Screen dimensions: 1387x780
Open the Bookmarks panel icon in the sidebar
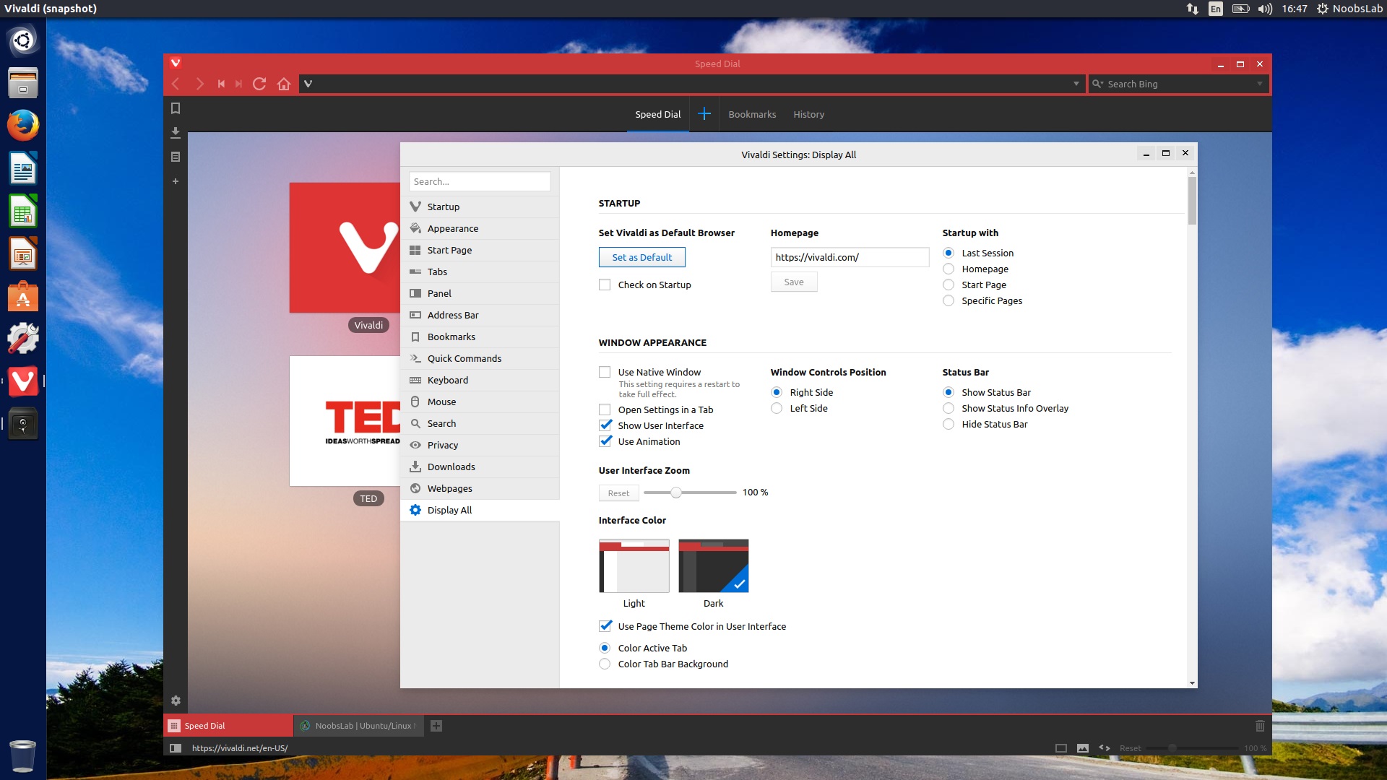[x=175, y=108]
